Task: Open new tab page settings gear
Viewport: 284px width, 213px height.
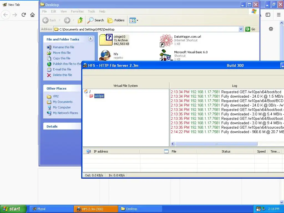Action: [271, 29]
